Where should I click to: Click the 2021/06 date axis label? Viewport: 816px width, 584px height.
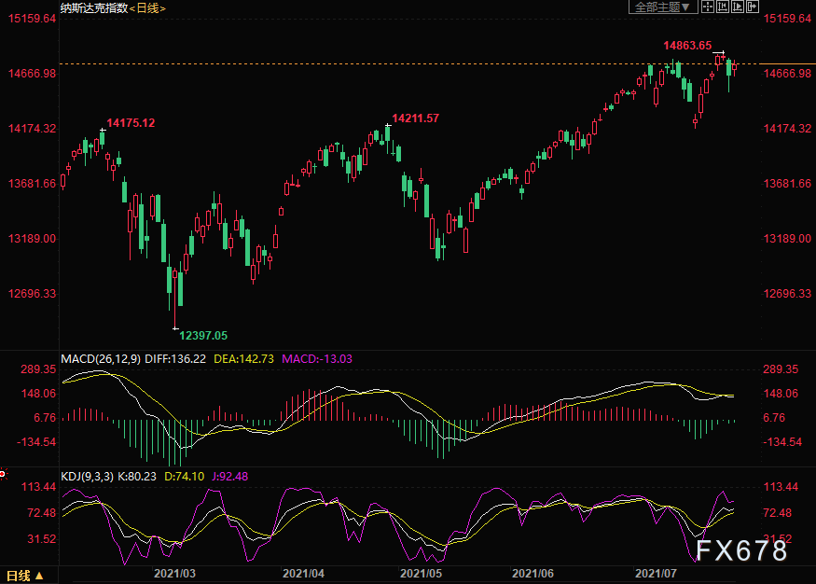pyautogui.click(x=532, y=574)
